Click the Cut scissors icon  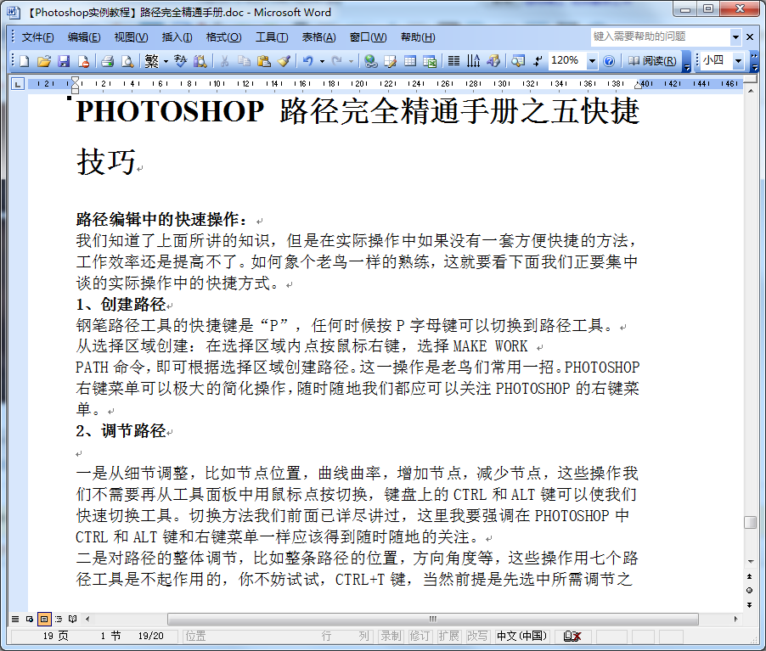pyautogui.click(x=224, y=61)
